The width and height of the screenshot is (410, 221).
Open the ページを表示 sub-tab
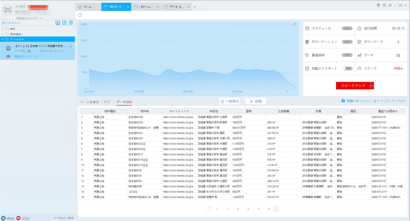tap(90, 102)
